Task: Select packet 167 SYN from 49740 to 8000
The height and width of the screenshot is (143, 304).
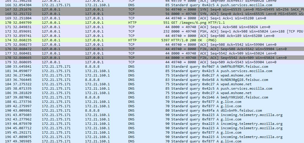Action: (152, 9)
